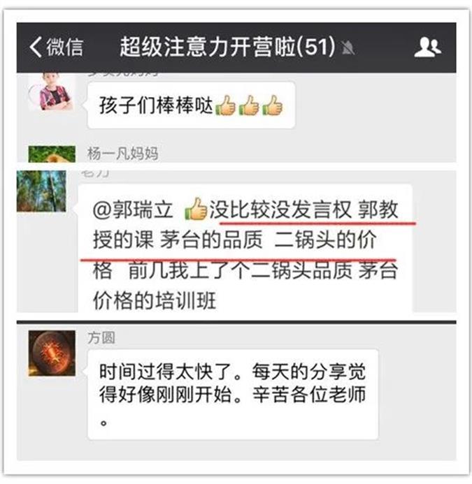The height and width of the screenshot is (484, 472).
Task: Select the message about 茅台的品质
Action: (245, 249)
